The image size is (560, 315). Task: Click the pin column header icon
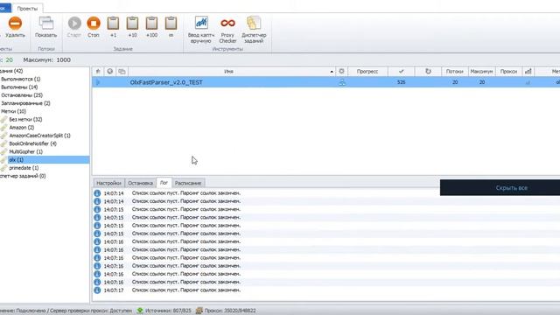tap(98, 72)
